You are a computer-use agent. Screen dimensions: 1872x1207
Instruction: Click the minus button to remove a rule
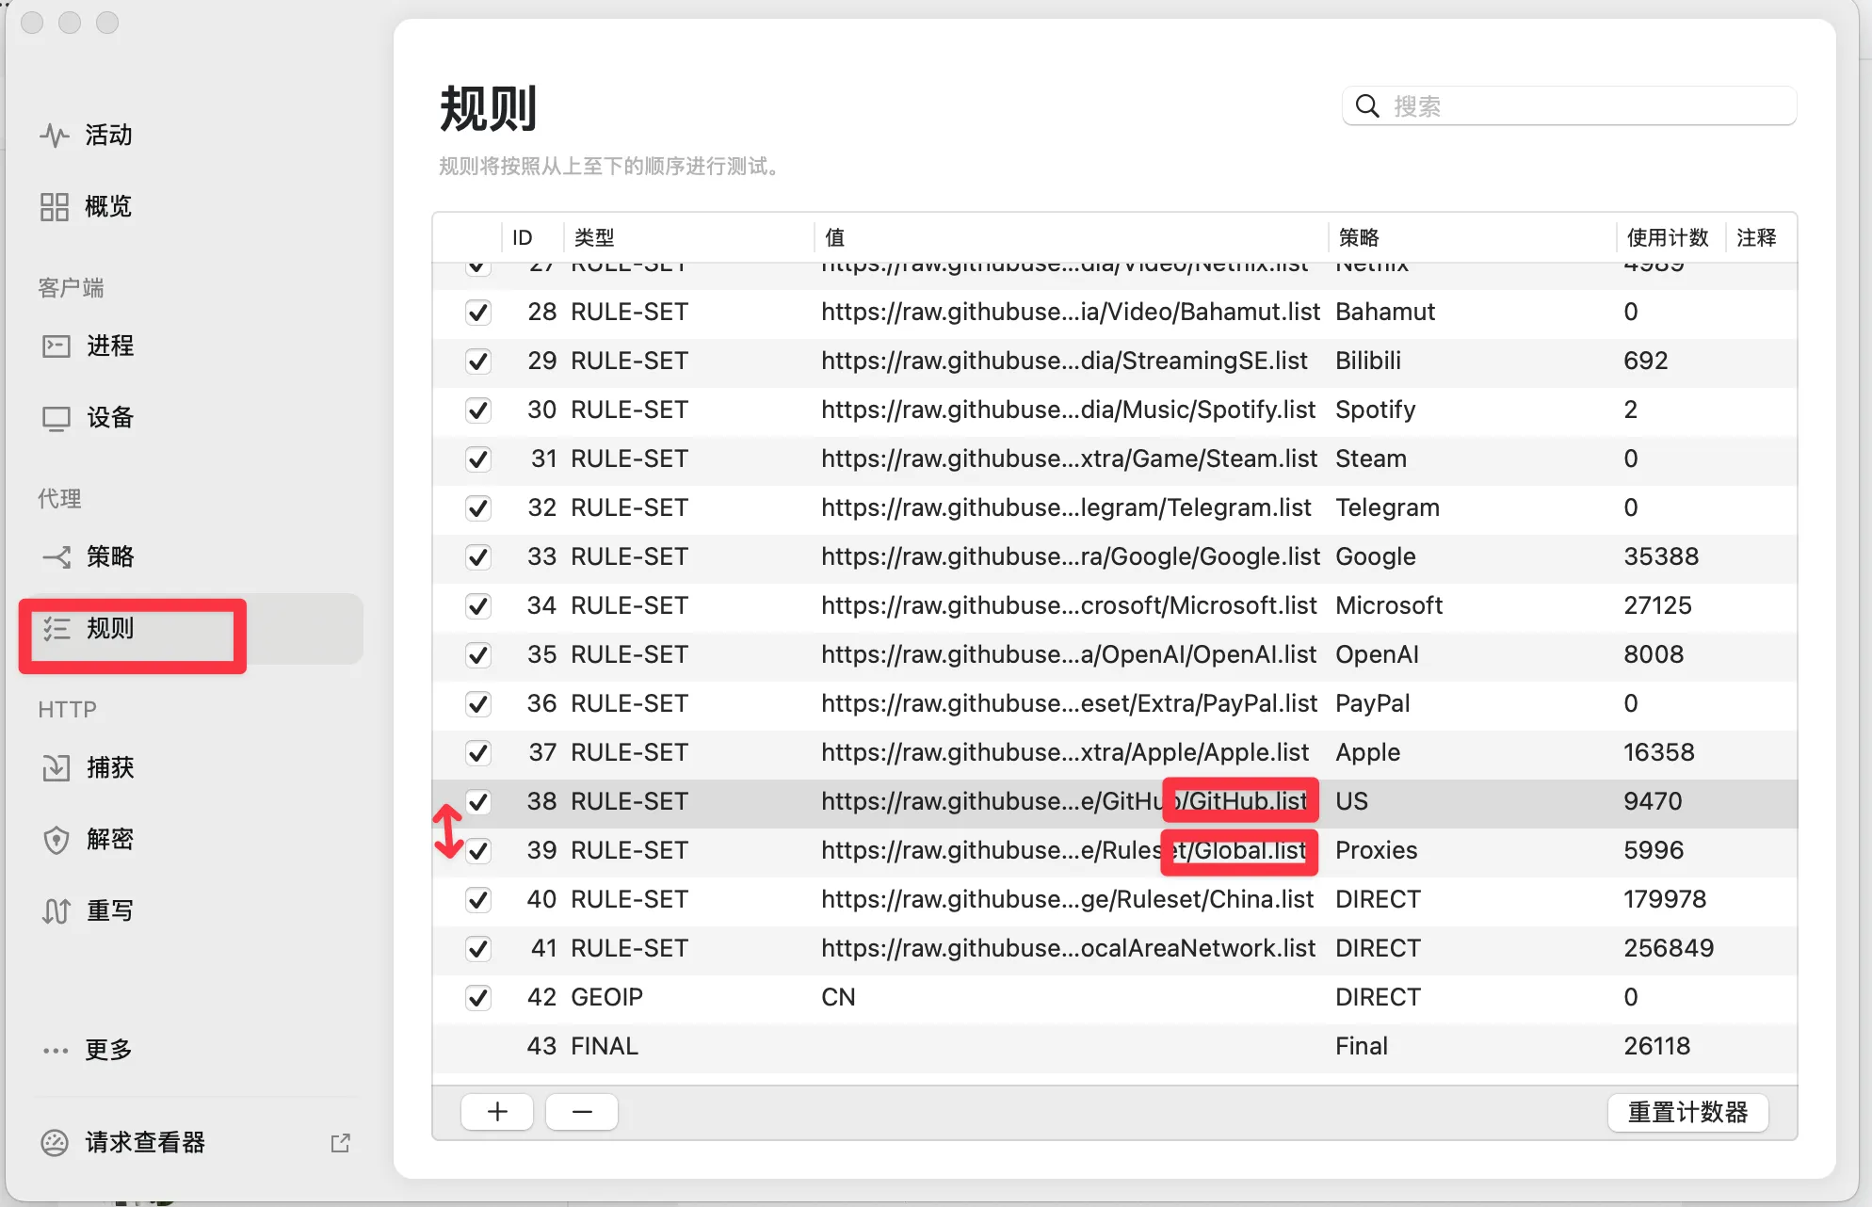tap(582, 1112)
